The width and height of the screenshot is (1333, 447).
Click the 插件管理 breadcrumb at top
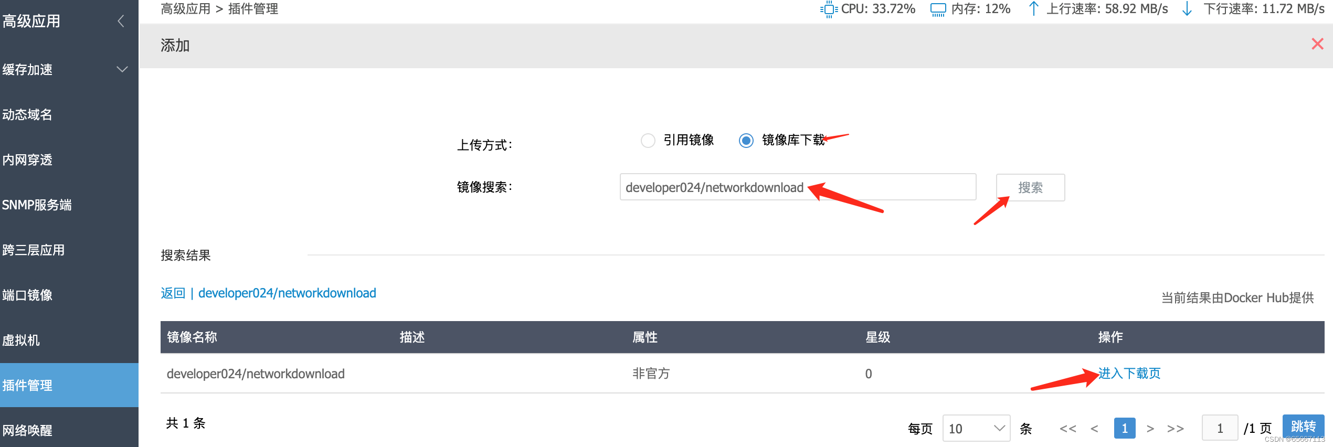[x=253, y=9]
